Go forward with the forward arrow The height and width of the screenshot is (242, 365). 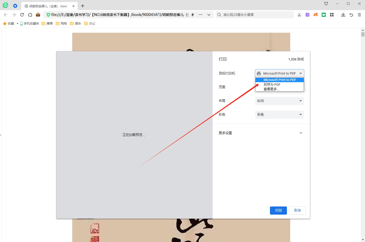click(14, 15)
